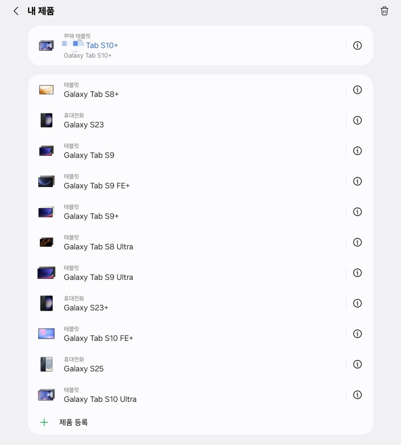Show info for Galaxy Tab S10 Ultra
The width and height of the screenshot is (401, 445).
click(357, 395)
